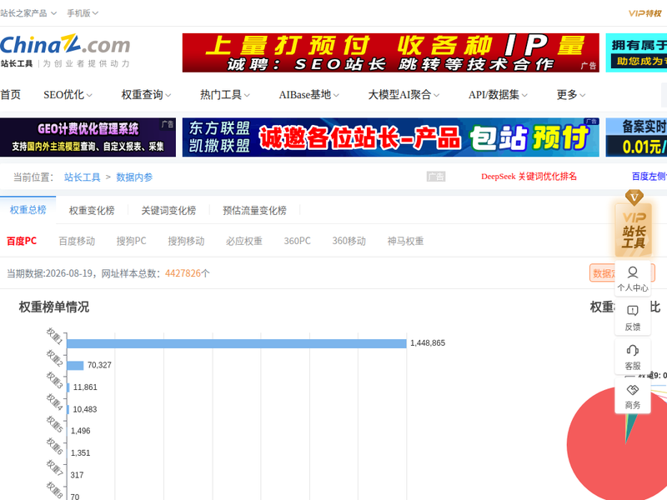667x500 pixels.
Task: Click the 权重1 bar in the chart
Action: 237,343
